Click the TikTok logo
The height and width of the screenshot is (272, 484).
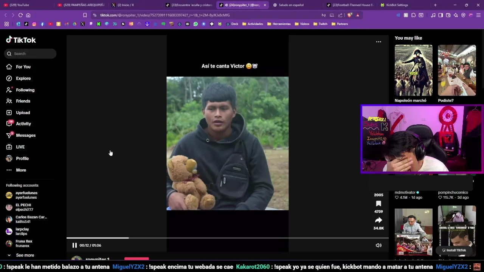click(x=21, y=40)
